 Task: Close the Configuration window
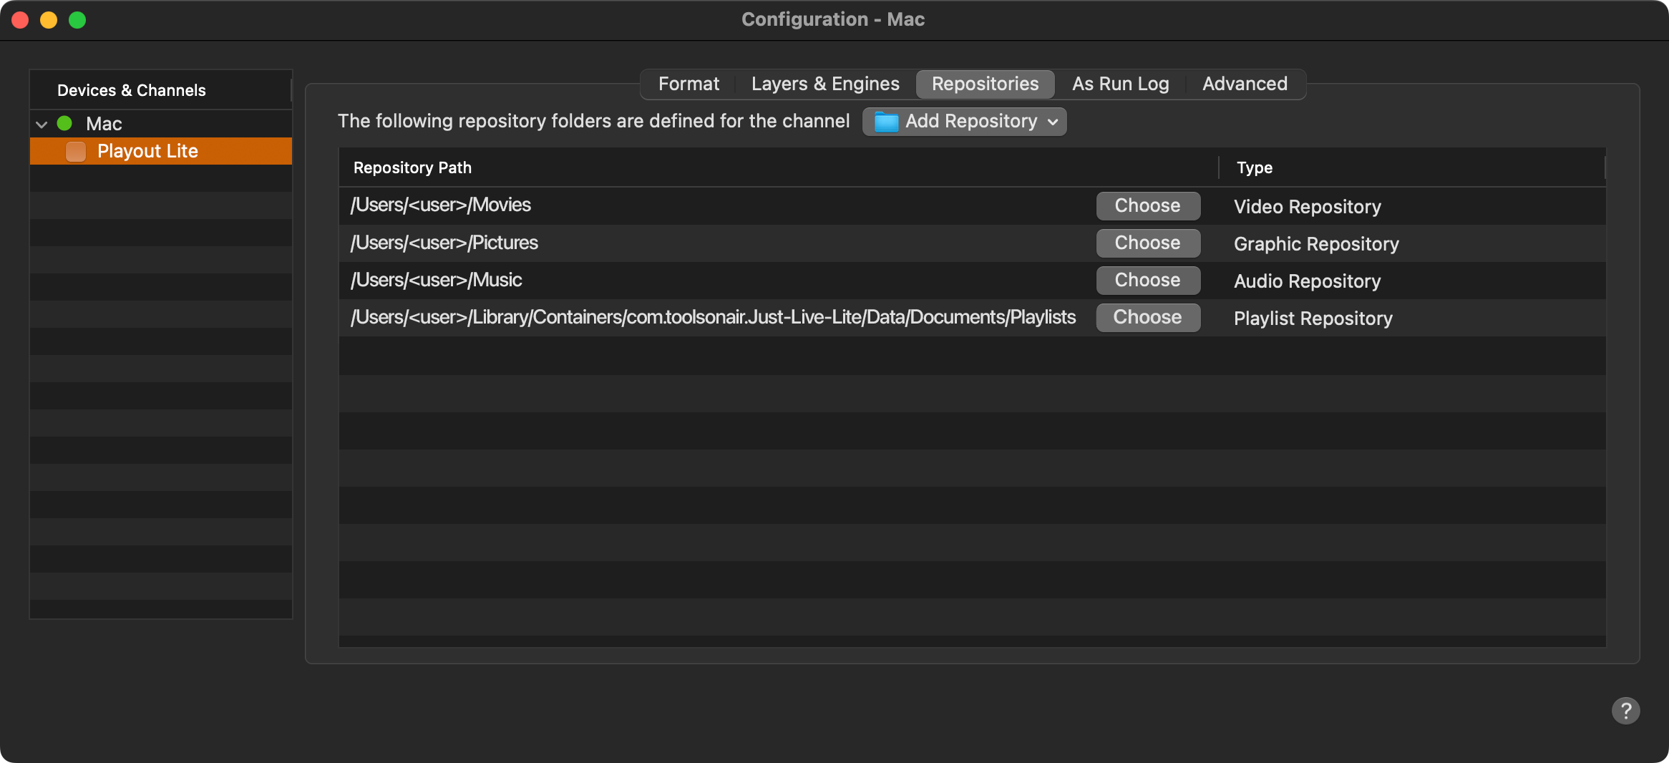pyautogui.click(x=20, y=20)
